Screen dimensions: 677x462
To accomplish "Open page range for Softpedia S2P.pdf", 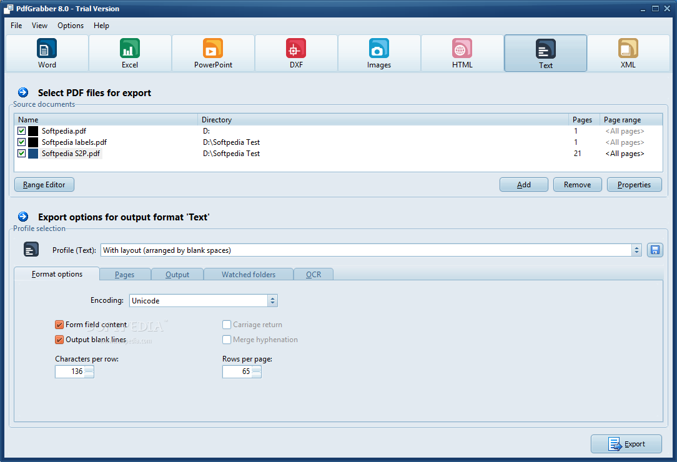I will tap(625, 154).
